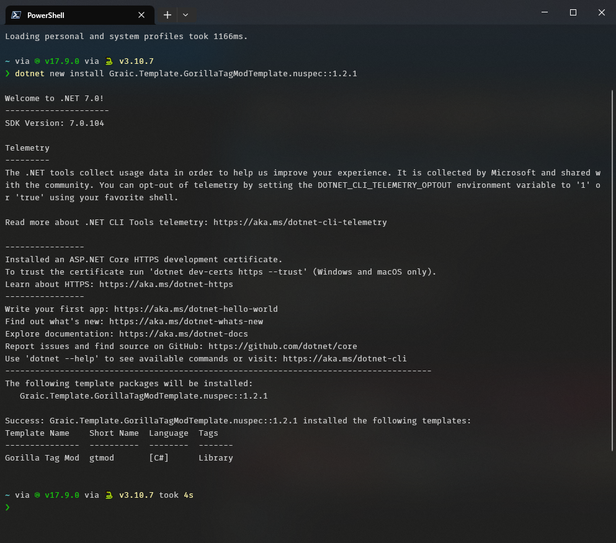The image size is (616, 543).
Task: Maximize the terminal window
Action: 573,12
